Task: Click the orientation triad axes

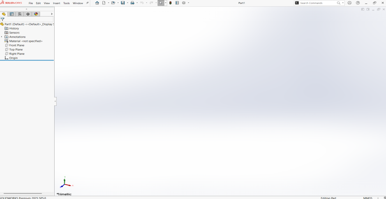Action: [66, 182]
